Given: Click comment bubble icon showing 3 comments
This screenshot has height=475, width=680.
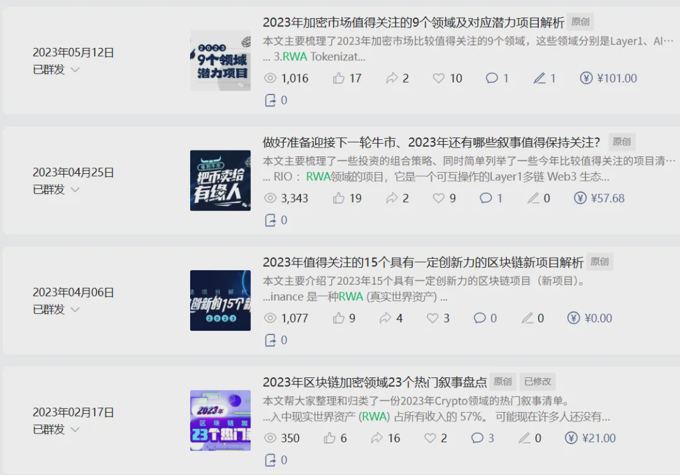Looking at the screenshot, I should tap(477, 438).
